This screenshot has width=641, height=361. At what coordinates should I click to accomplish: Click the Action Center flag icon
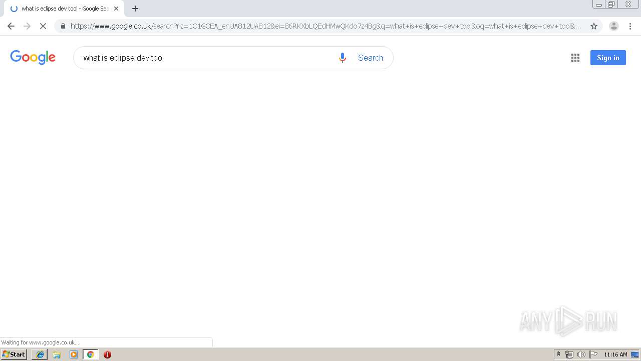click(x=593, y=354)
